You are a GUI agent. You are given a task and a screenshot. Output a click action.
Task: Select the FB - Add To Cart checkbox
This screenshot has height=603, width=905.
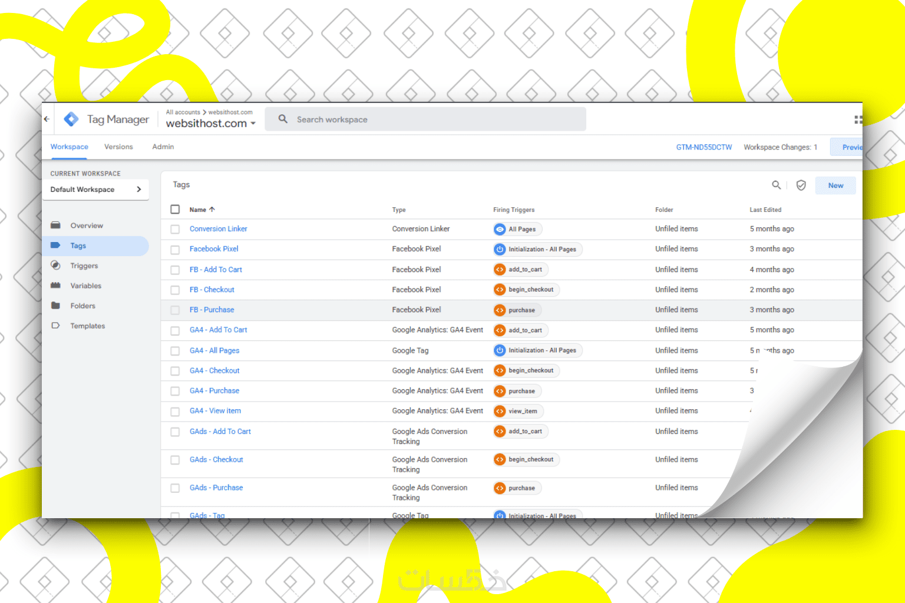click(175, 270)
